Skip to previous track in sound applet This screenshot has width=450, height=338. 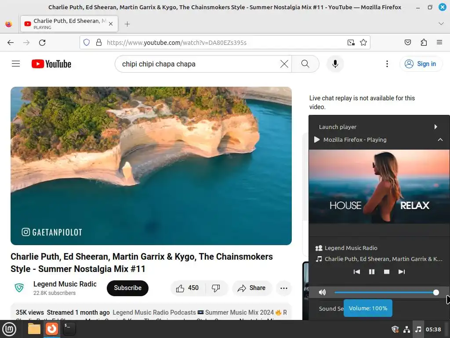tap(357, 272)
